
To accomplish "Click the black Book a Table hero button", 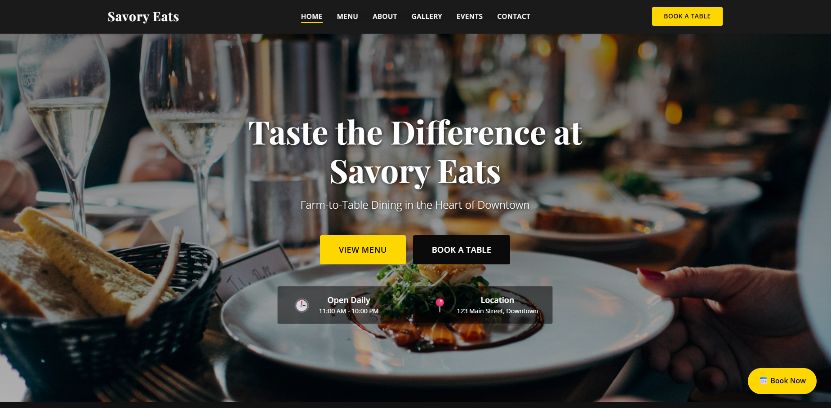I will click(x=462, y=250).
